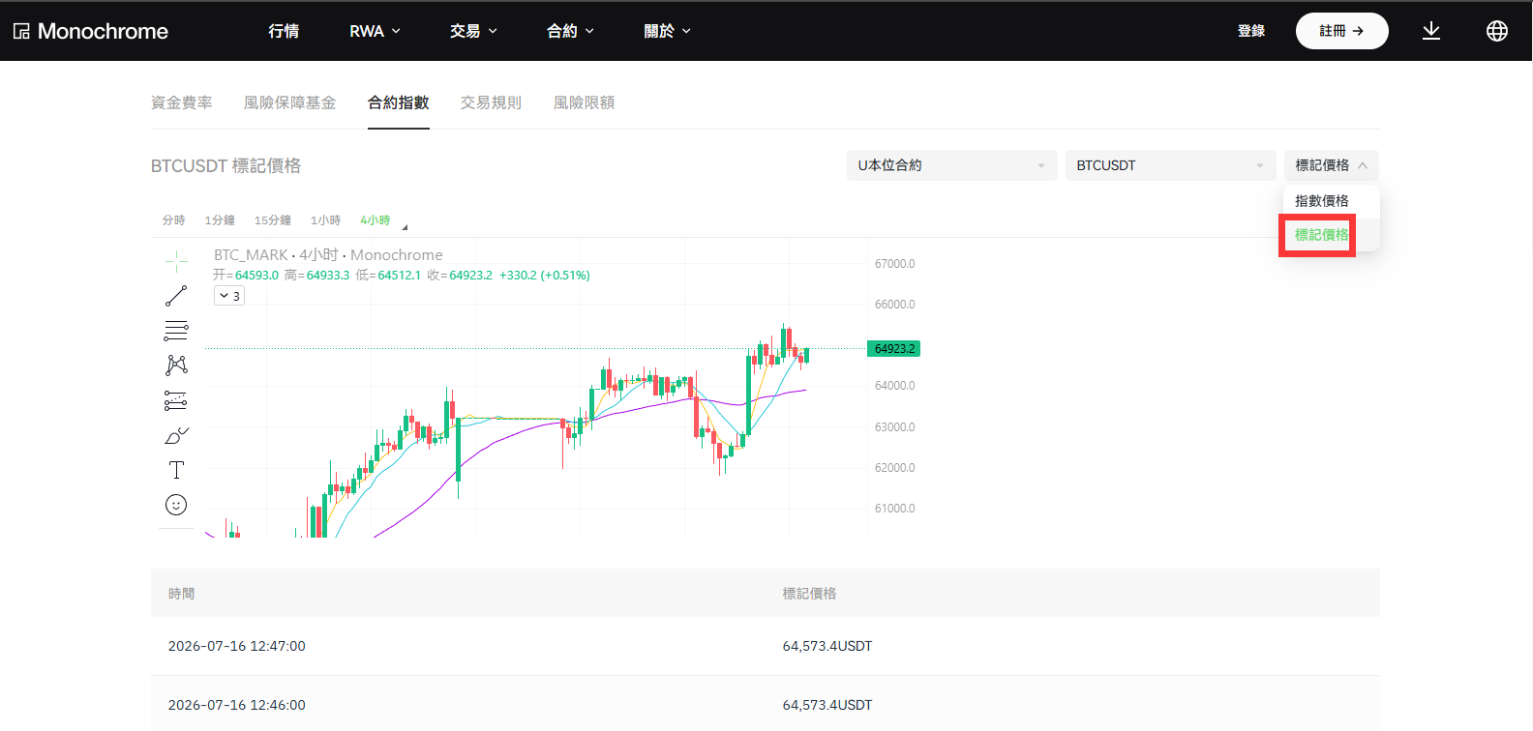Click the 註冊 register button
This screenshot has width=1533, height=731.
point(1342,31)
